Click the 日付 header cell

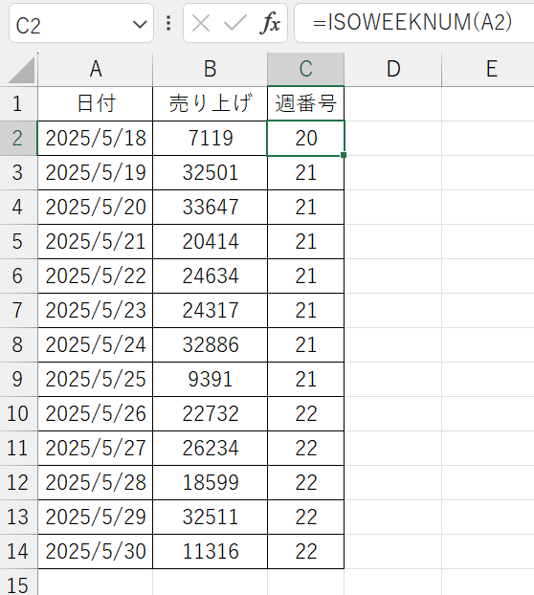tap(96, 104)
